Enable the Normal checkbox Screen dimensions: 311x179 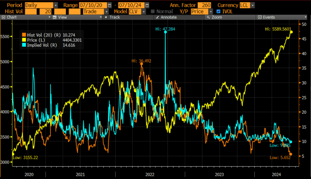click(152, 12)
